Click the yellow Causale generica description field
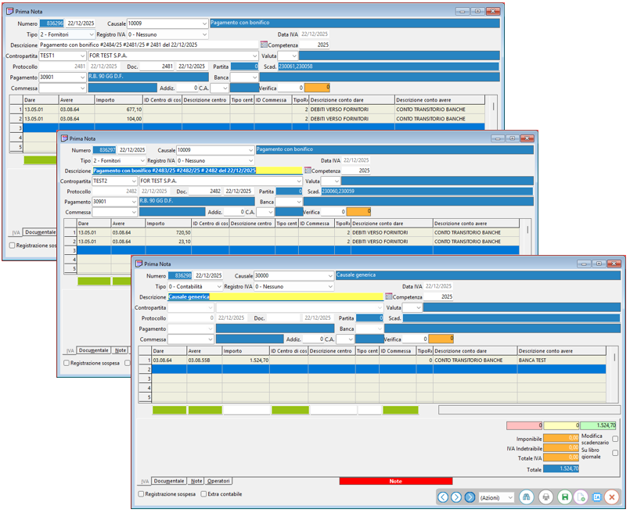The height and width of the screenshot is (513, 630). point(274,297)
